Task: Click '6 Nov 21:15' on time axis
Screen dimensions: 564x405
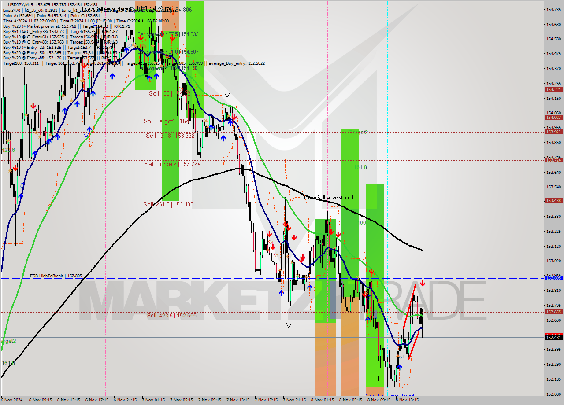Action: (126, 400)
